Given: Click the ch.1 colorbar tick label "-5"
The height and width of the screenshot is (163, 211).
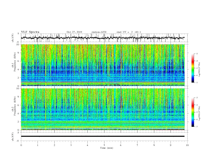Looking at the screenshot, I should point(197,68).
